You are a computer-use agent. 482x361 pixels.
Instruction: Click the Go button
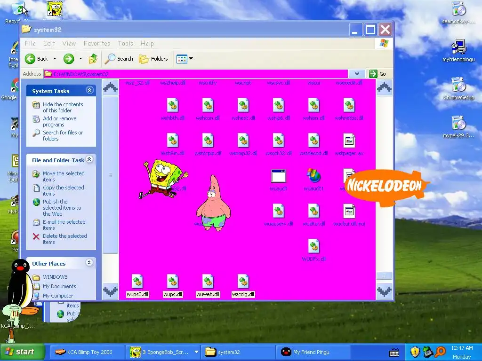[378, 74]
